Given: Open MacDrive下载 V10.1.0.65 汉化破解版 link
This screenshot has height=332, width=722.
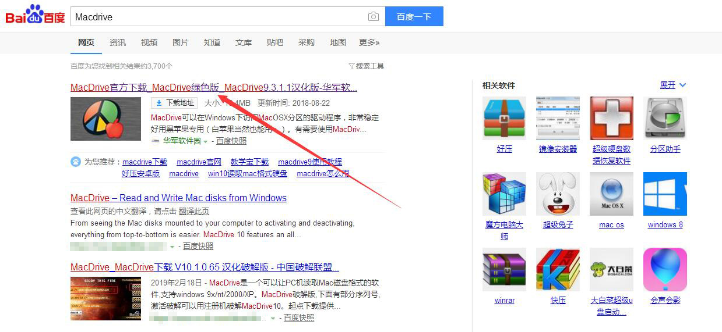Looking at the screenshot, I should tap(205, 267).
